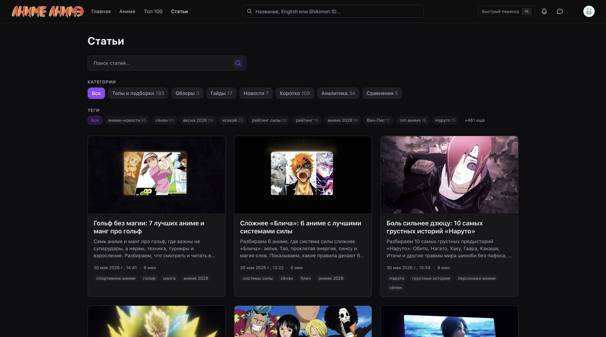
Task: Open the Dragon Ball article thumbnail in second row
Action: point(157,321)
